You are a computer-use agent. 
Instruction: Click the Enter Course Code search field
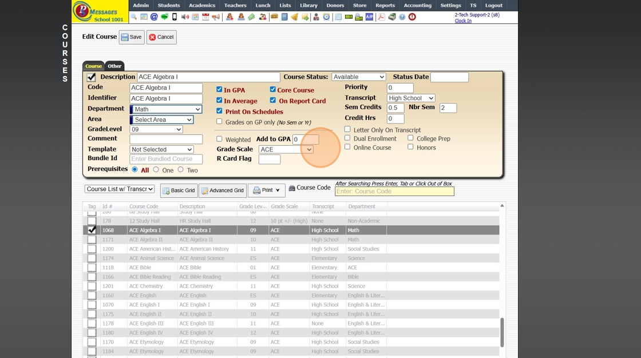394,191
